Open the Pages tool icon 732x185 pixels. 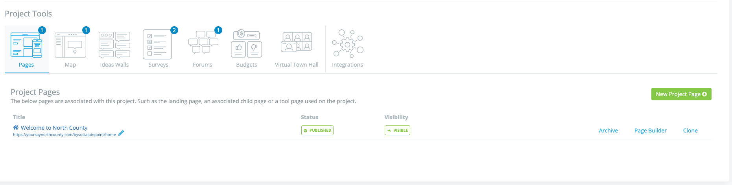point(26,45)
